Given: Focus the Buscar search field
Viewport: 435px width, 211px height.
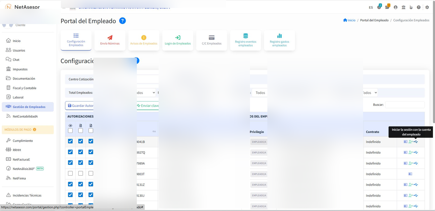Looking at the screenshot, I should [x=405, y=105].
